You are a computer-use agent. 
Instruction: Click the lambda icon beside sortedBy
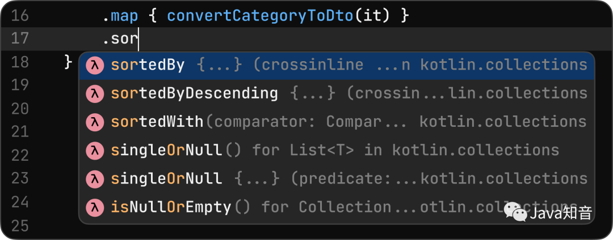tap(94, 65)
